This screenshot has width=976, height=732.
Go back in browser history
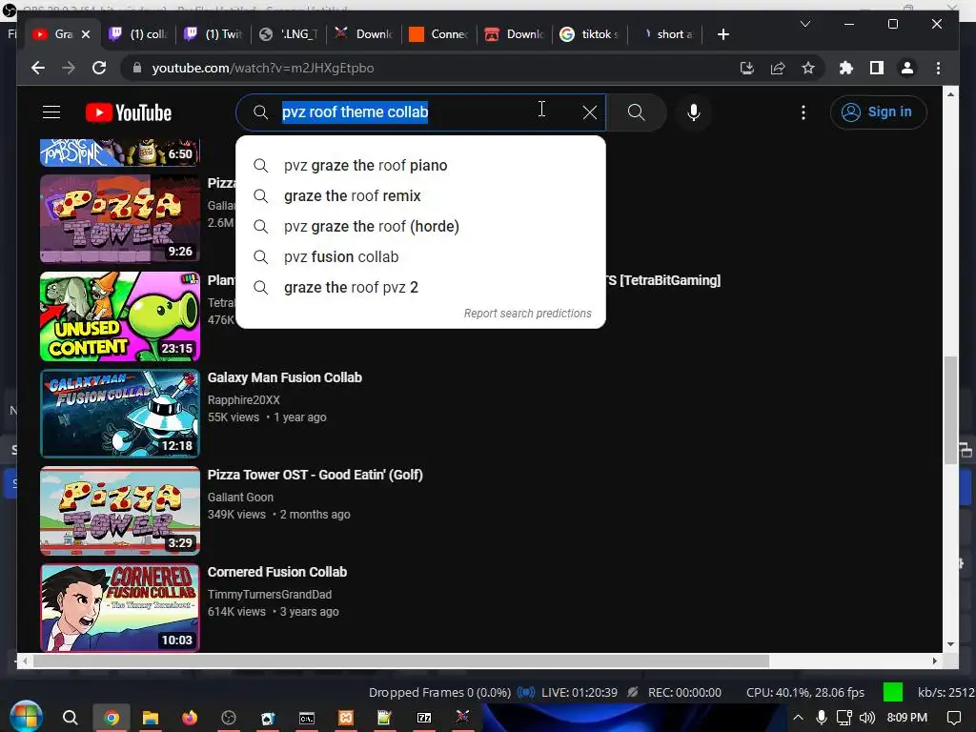(38, 68)
